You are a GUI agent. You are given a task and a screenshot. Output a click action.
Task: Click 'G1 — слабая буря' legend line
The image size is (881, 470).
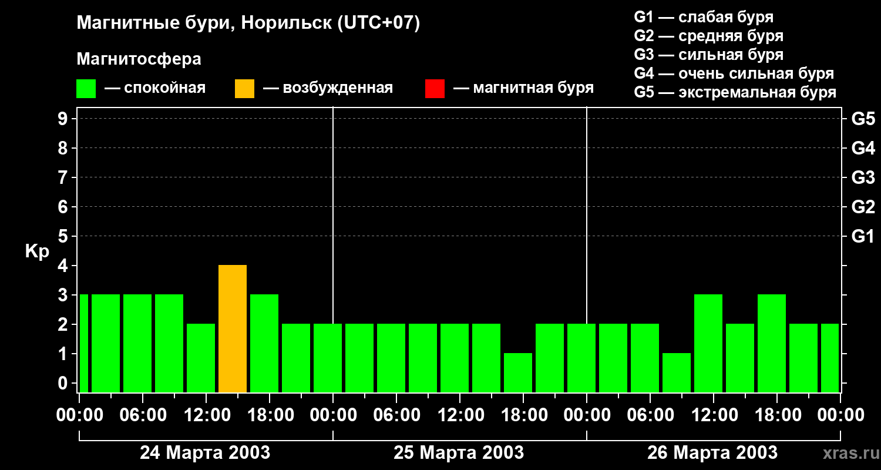(704, 17)
